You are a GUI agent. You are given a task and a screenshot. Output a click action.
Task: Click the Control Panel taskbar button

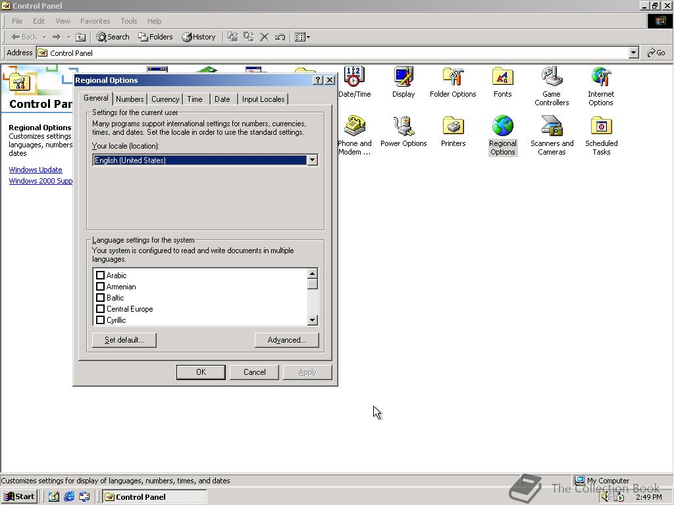point(155,497)
